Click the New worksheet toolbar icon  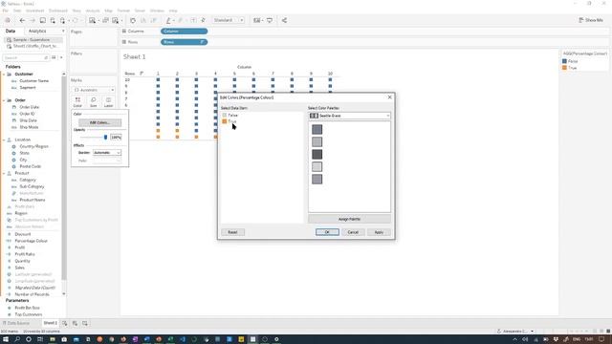(x=92, y=20)
